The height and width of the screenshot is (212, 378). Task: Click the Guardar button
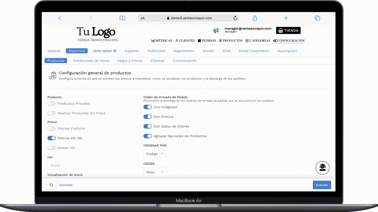click(x=322, y=185)
